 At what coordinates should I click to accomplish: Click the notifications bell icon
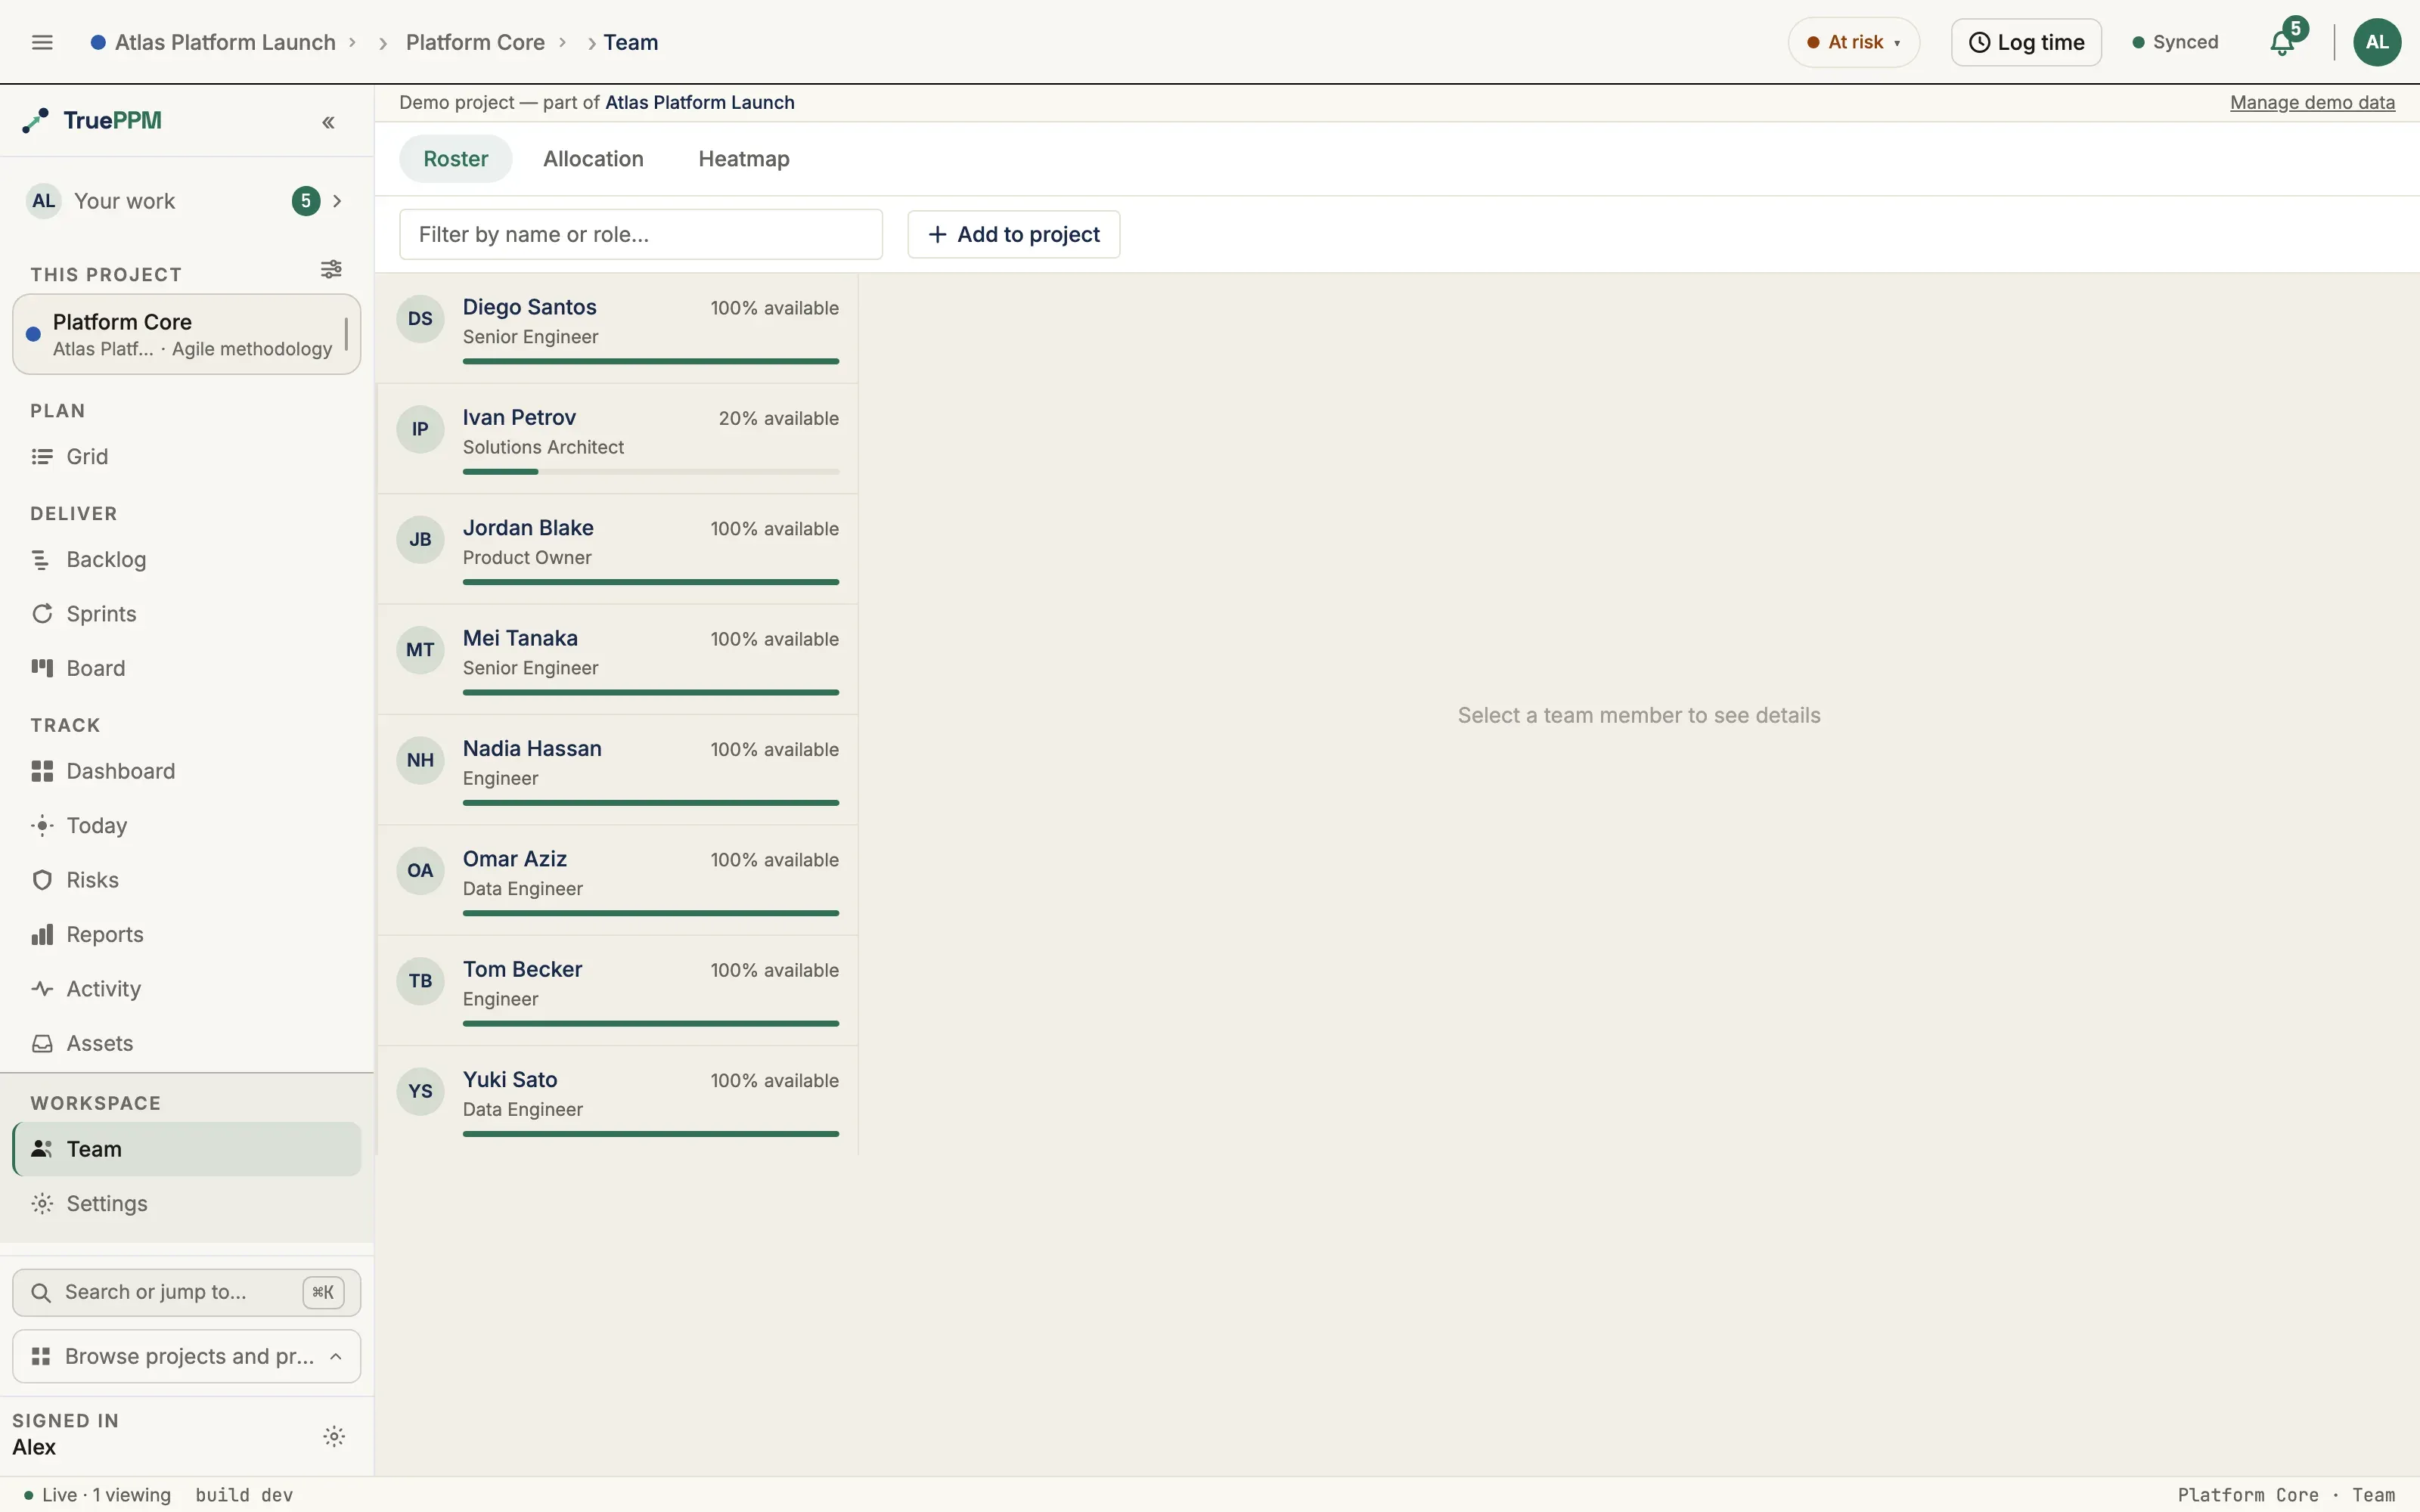tap(2282, 43)
